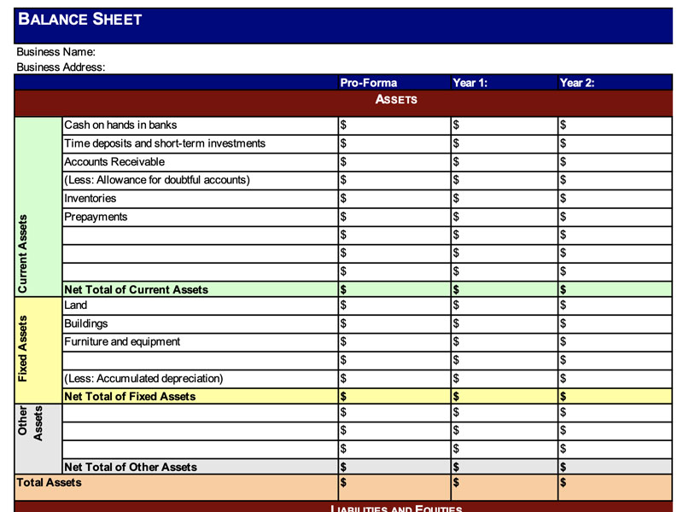
Task: Click Year 2 cell for Buildings
Action: coord(615,324)
